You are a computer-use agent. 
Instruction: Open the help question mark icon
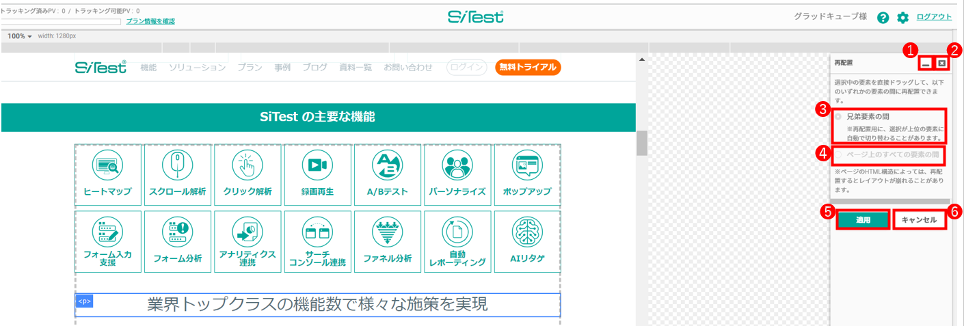[883, 18]
